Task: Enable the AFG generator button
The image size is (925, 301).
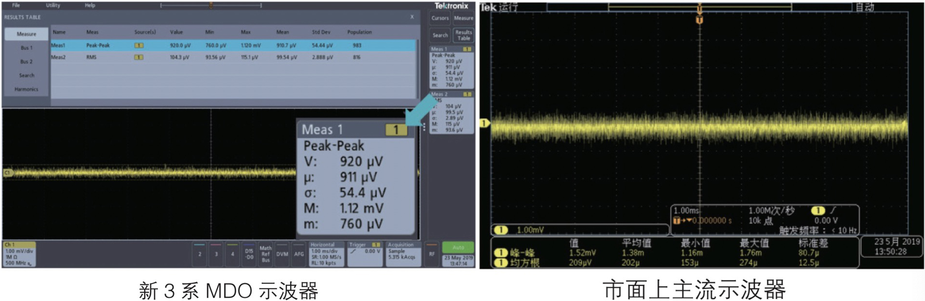Action: pyautogui.click(x=299, y=254)
